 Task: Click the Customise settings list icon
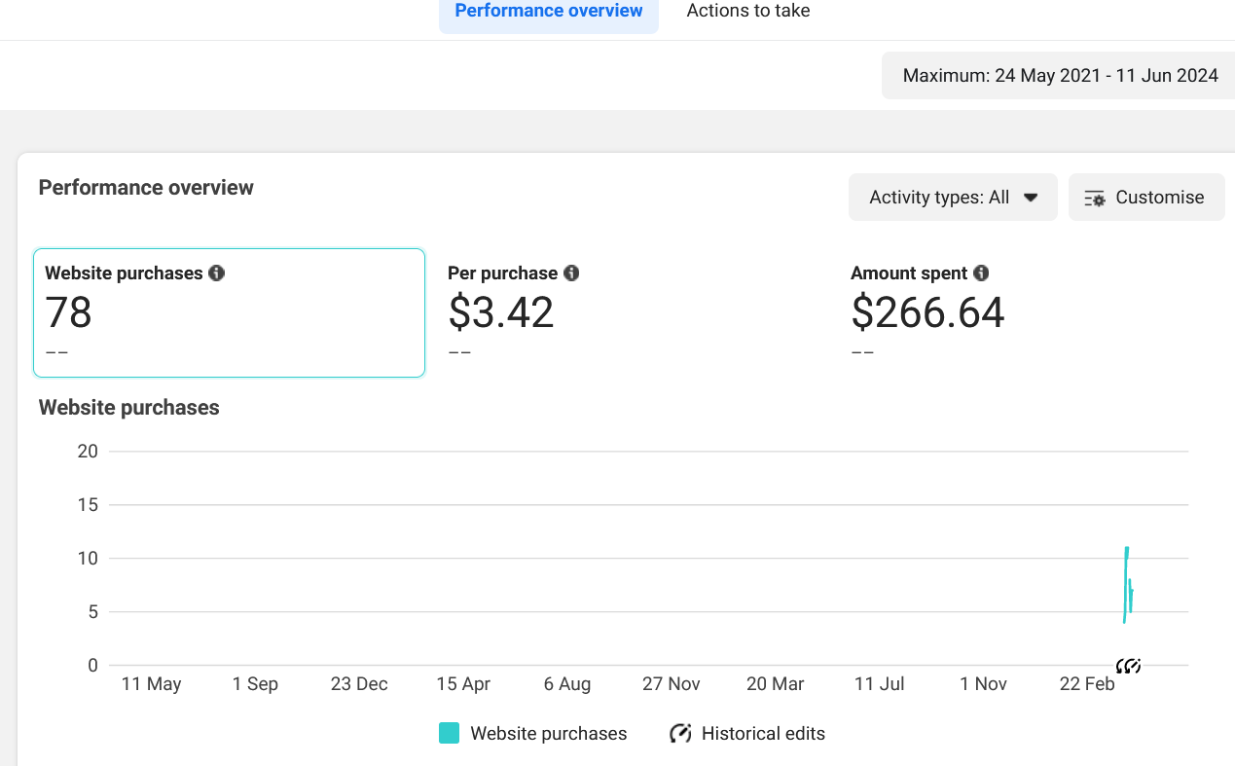pyautogui.click(x=1095, y=198)
